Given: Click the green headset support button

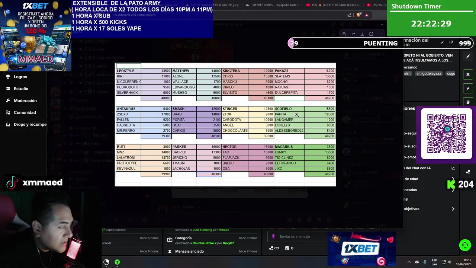Looking at the screenshot, I should pos(465,245).
